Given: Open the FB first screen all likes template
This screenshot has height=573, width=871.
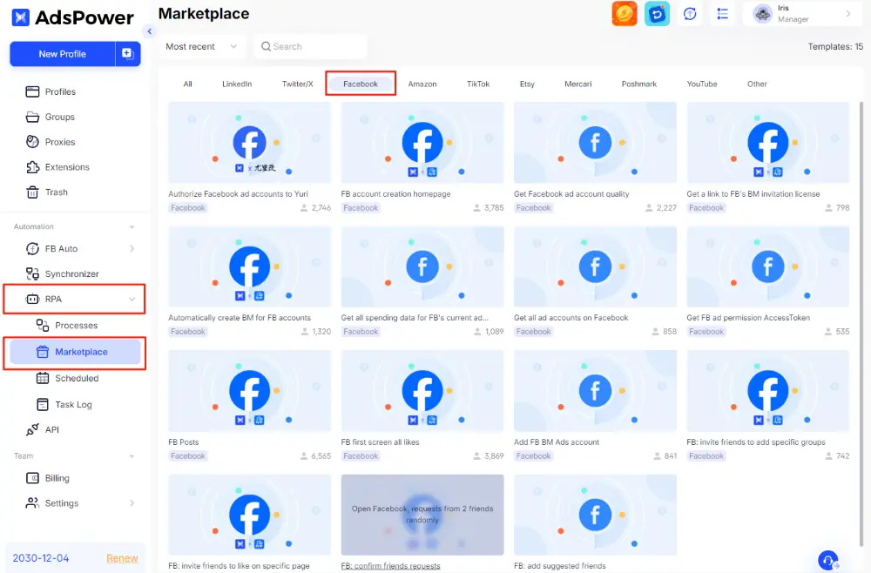Looking at the screenshot, I should [422, 391].
